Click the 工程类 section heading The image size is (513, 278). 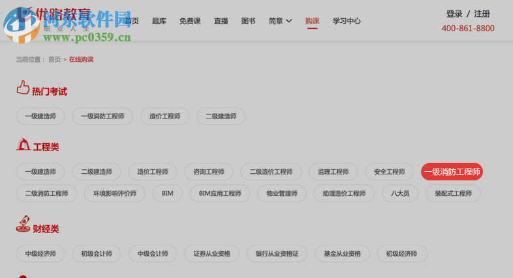click(46, 147)
